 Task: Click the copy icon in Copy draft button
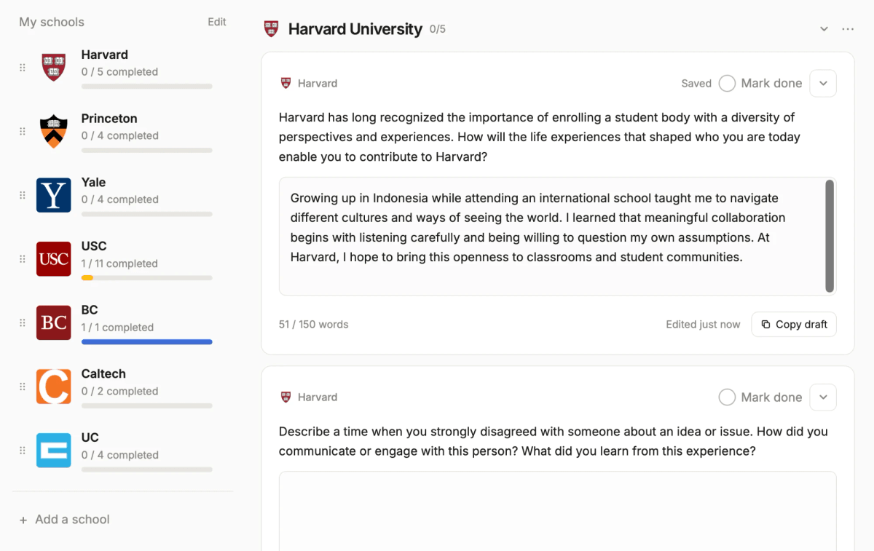tap(765, 325)
